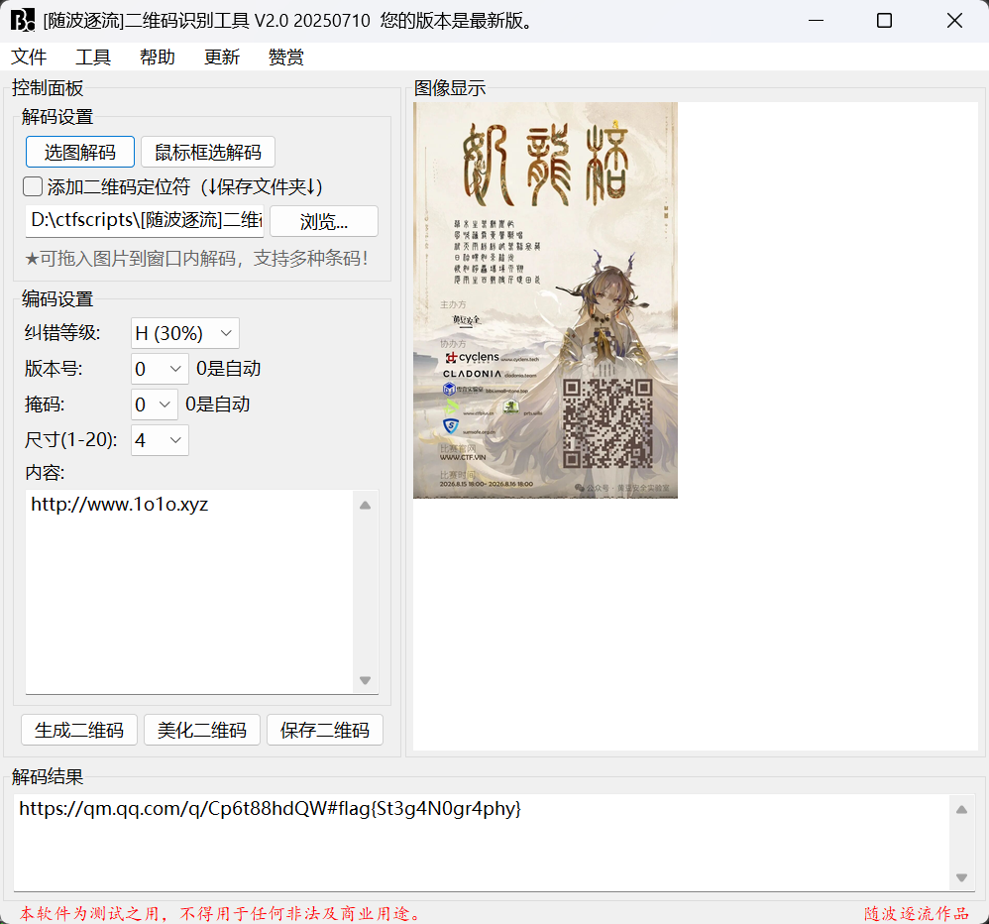The width and height of the screenshot is (989, 924).
Task: Click the 内容 scrollbar down arrow
Action: click(x=366, y=680)
